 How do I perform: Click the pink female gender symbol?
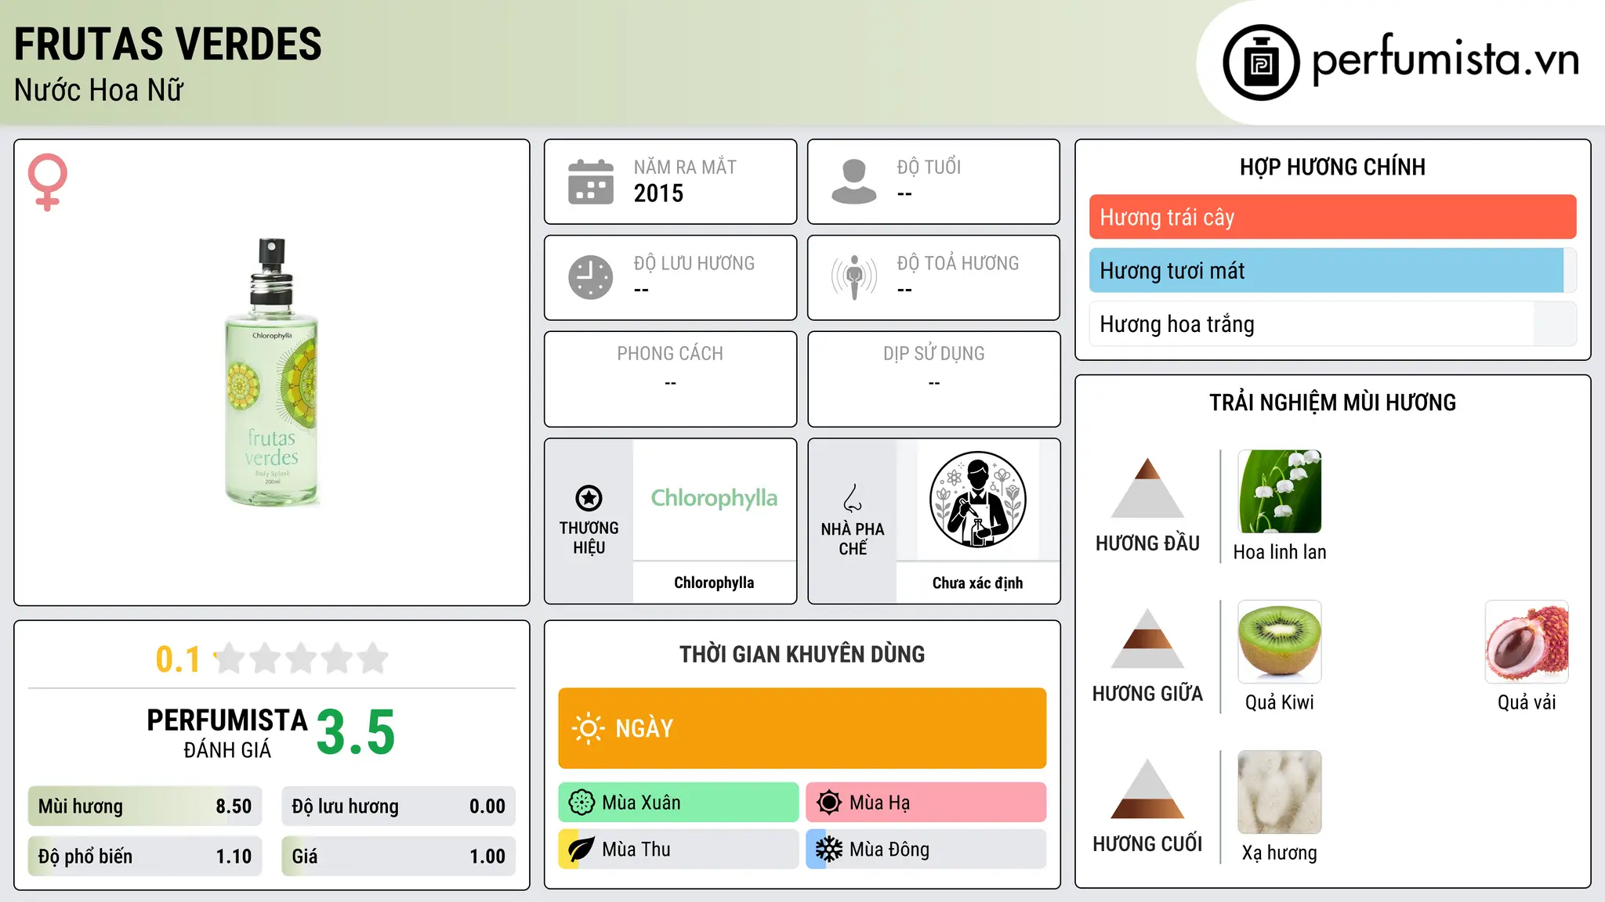point(48,182)
